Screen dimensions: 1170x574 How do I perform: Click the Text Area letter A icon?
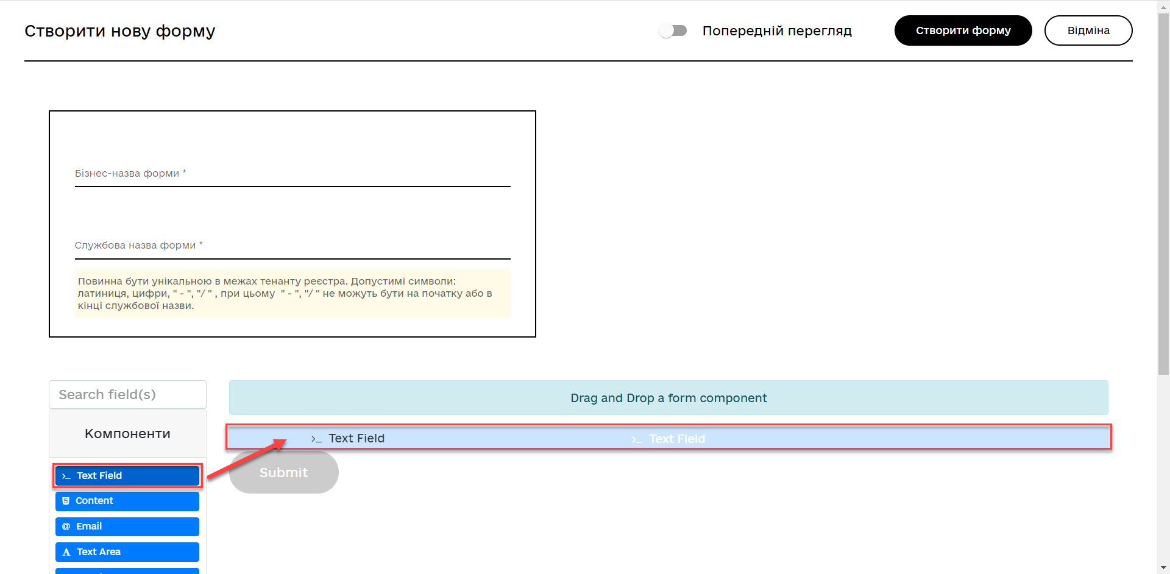coord(66,552)
